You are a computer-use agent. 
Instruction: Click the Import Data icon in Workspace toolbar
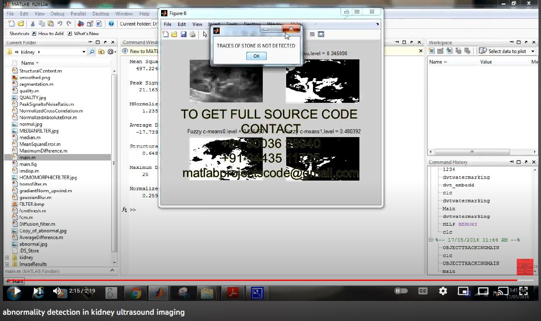tap(449, 51)
